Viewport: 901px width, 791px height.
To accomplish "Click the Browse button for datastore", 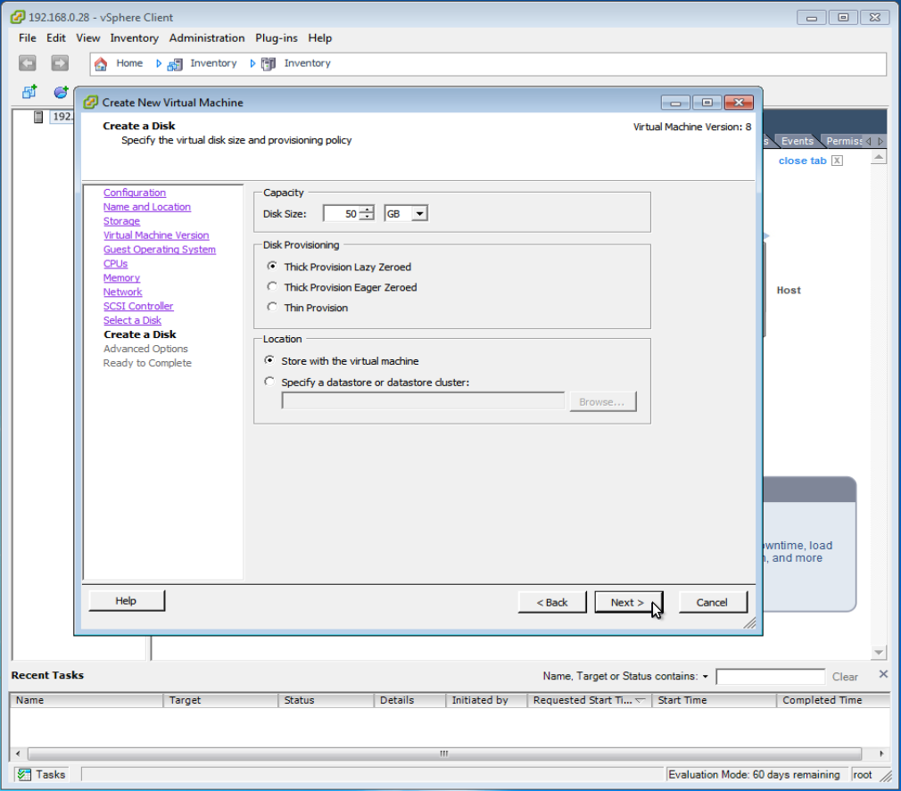I will pos(602,401).
